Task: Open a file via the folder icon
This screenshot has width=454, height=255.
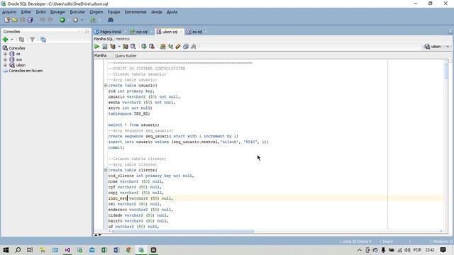Action: click(x=15, y=20)
